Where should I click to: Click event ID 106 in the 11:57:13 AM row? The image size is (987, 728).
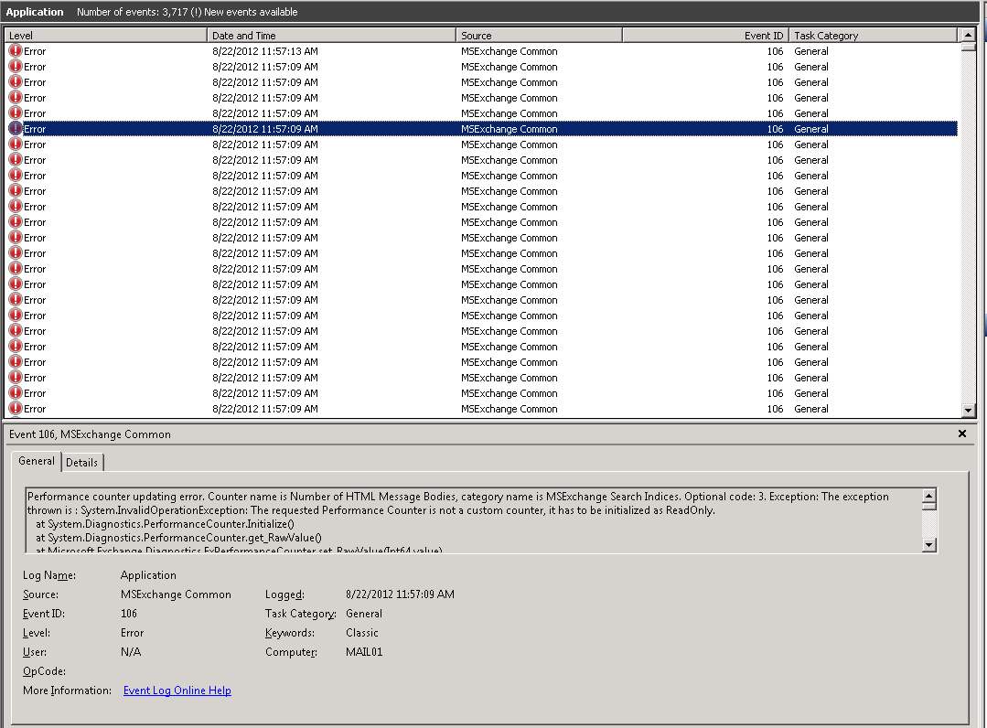point(775,51)
